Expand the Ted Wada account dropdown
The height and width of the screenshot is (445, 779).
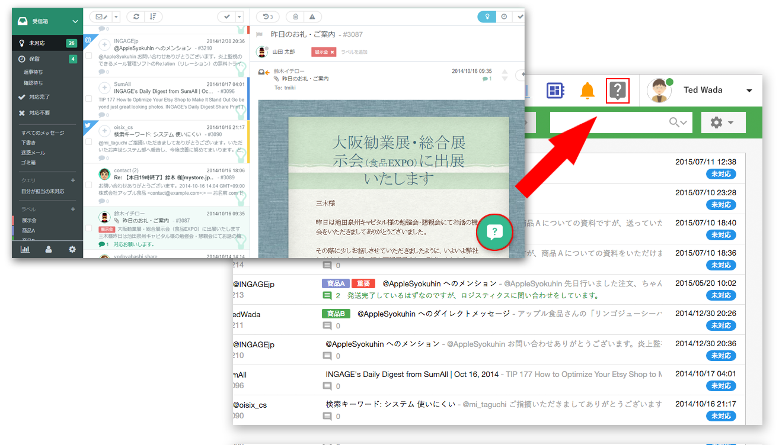tap(749, 91)
